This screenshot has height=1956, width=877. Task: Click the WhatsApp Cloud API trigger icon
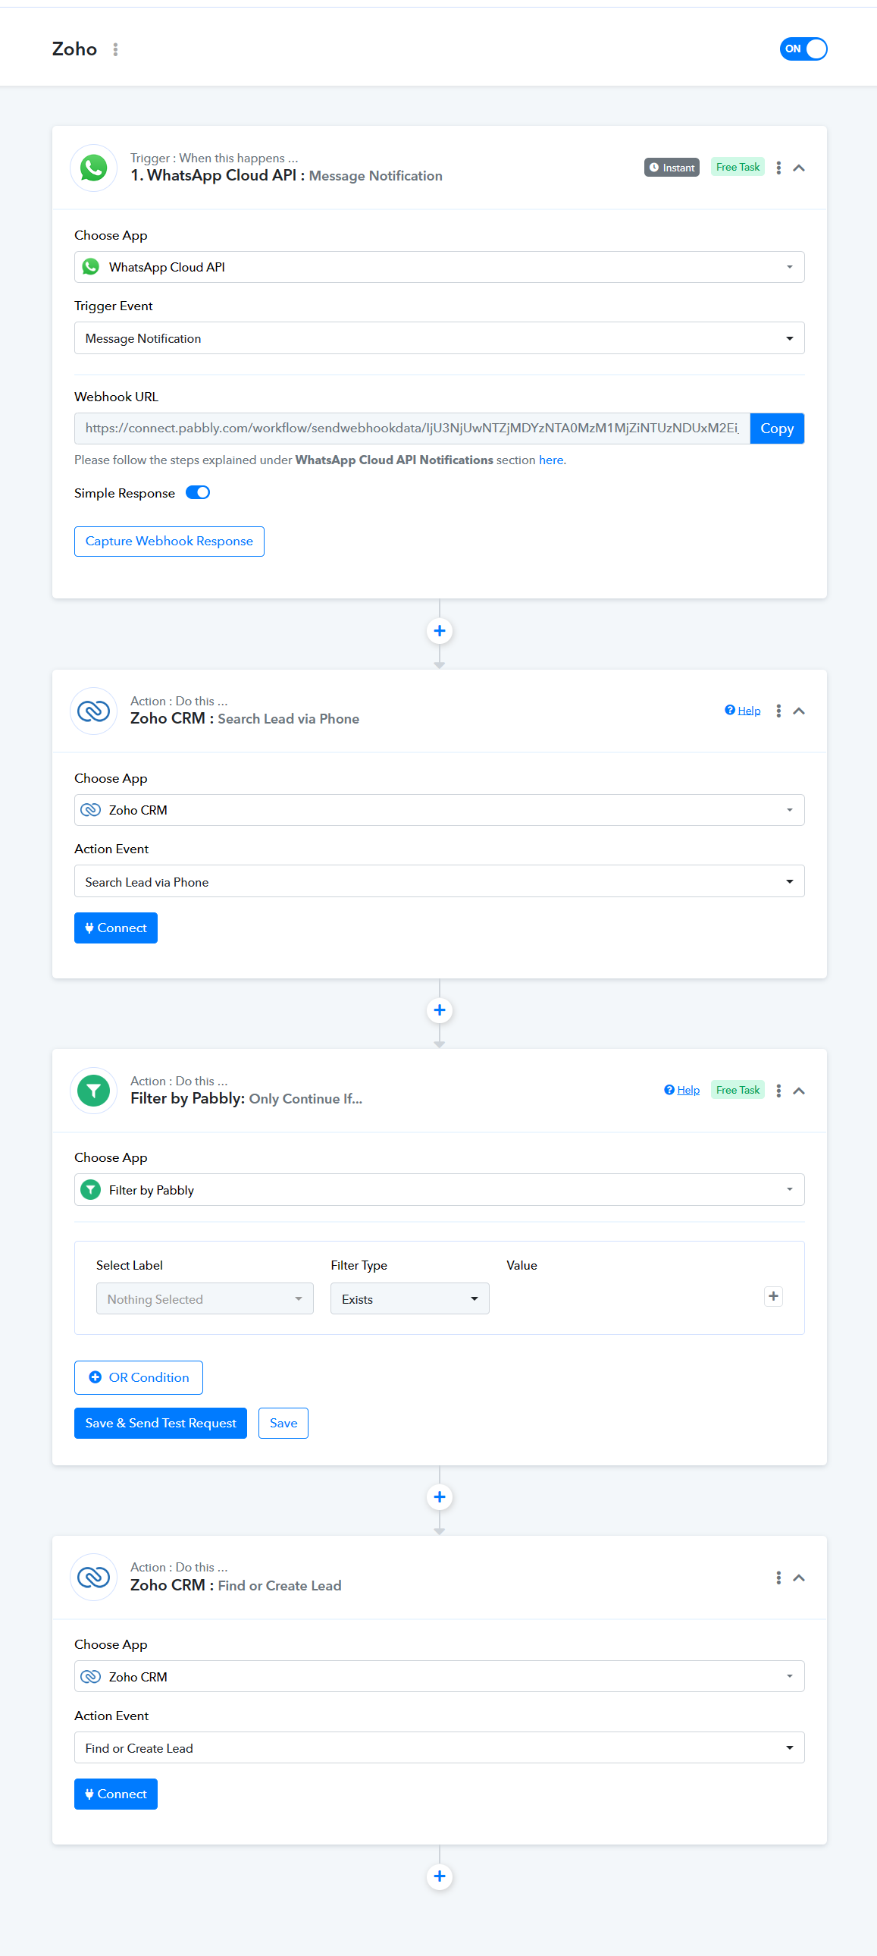click(x=93, y=168)
